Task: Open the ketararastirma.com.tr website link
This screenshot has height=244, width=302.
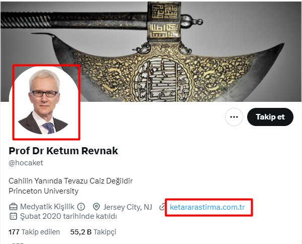Action: coord(207,207)
